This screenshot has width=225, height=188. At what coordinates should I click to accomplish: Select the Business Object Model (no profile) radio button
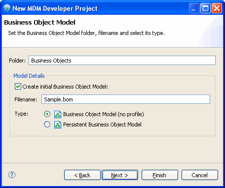47,114
